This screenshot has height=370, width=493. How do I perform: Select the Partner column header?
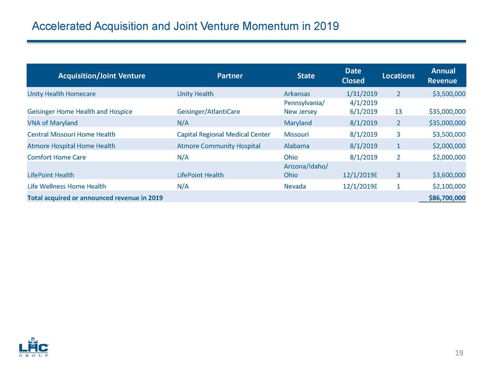click(x=229, y=76)
